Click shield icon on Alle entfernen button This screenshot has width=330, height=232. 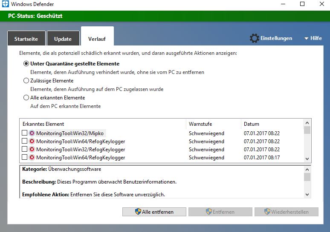138,212
